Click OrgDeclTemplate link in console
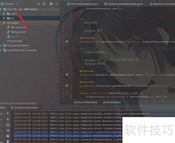 [163, 114]
